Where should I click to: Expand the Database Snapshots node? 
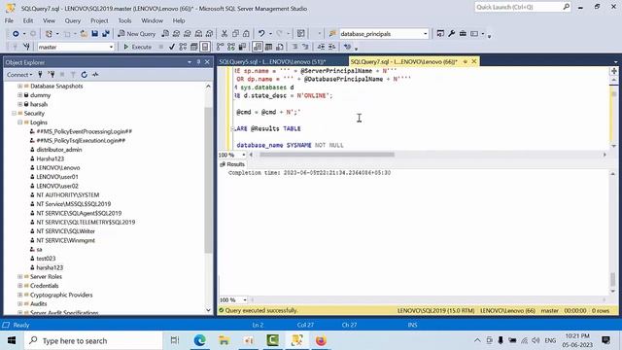pos(19,87)
